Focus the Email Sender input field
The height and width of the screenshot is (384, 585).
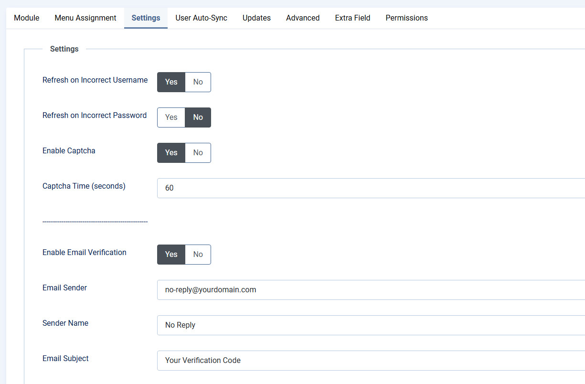pyautogui.click(x=370, y=290)
